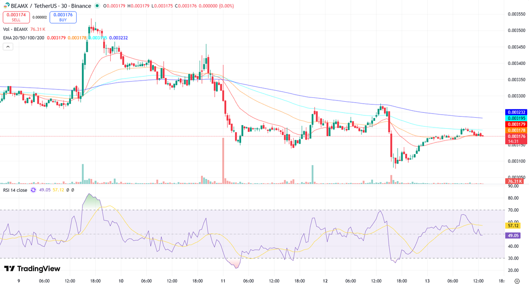Click the SELL 0.003174 button
This screenshot has height=286, width=529.
click(16, 18)
